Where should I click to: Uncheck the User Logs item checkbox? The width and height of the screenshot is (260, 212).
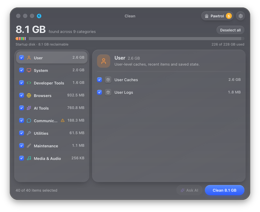click(x=99, y=92)
